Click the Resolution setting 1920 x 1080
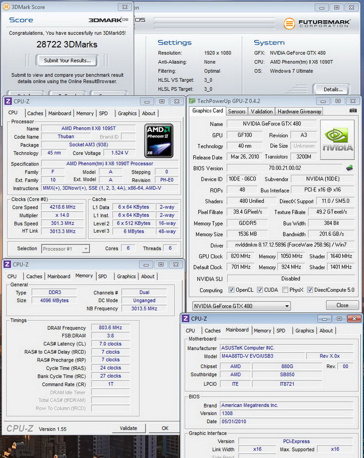364x458 pixels. [x=217, y=53]
